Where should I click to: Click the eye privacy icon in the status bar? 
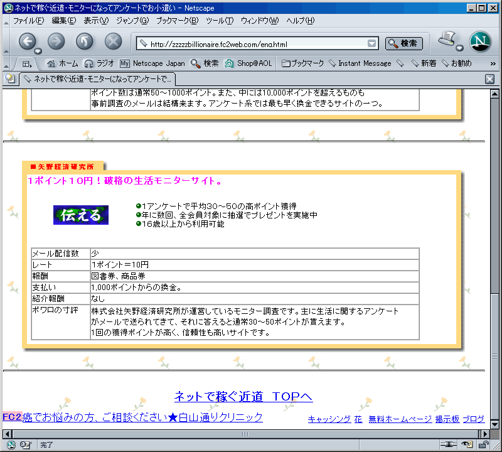pos(467,444)
